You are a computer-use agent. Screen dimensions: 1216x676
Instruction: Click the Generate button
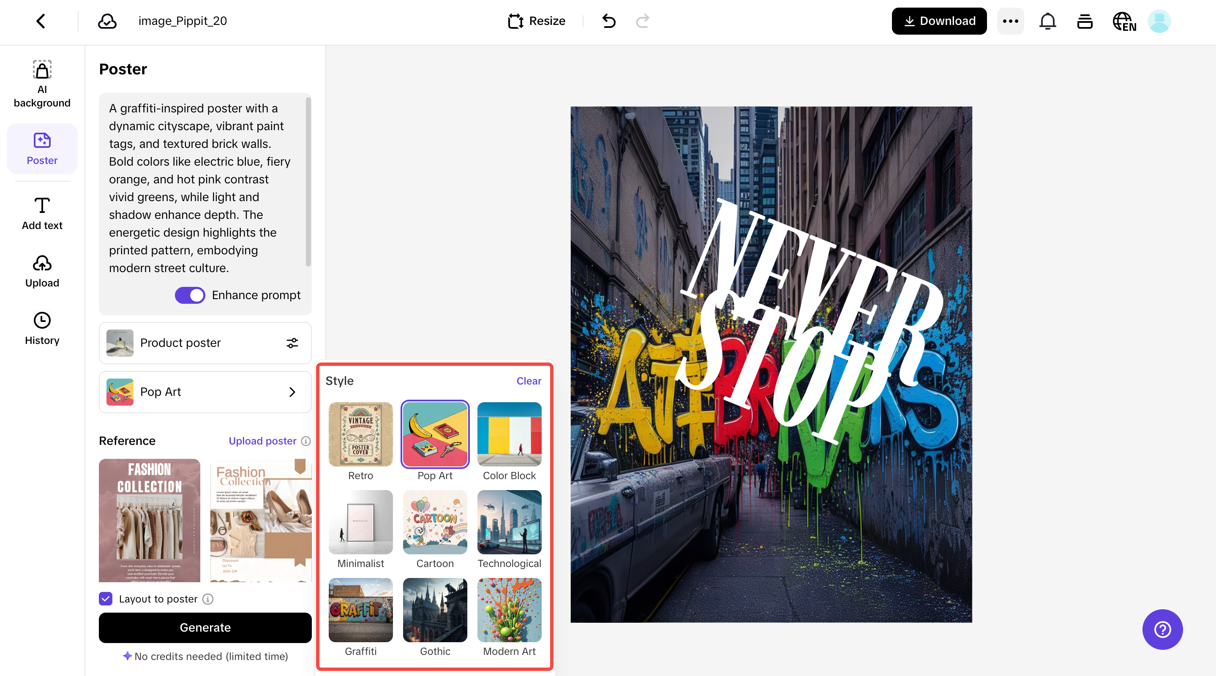tap(205, 628)
